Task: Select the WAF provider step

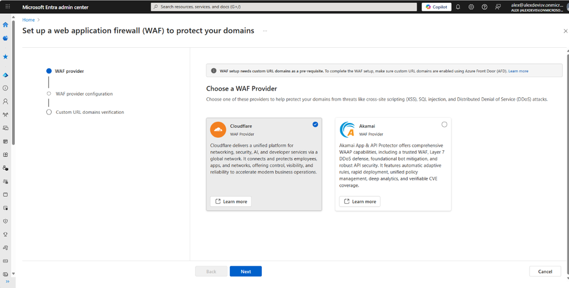Action: point(66,71)
